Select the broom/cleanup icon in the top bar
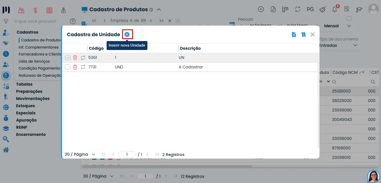The width and height of the screenshot is (381, 183). pos(322,9)
